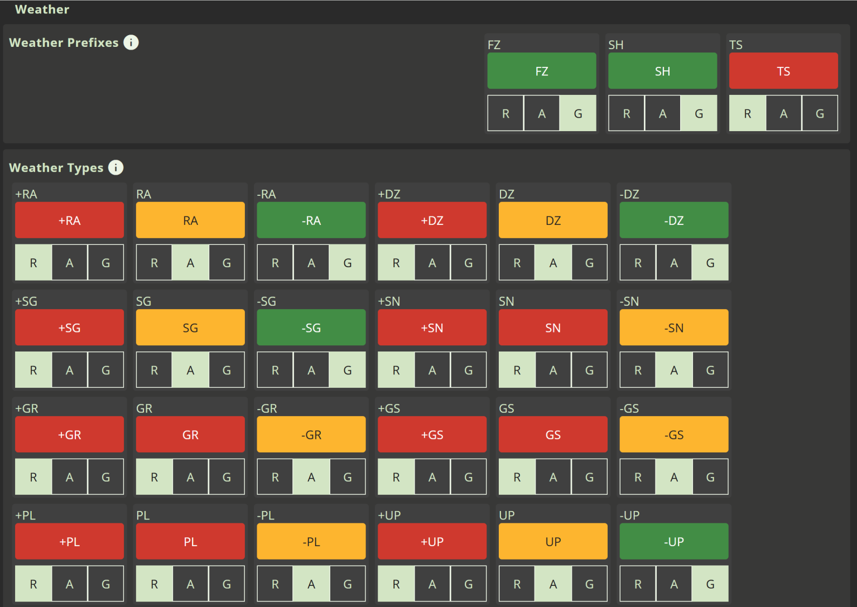Set -RA weather type to Amber

click(311, 262)
